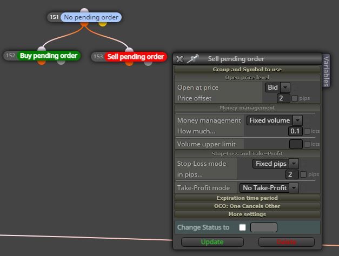Click block number 152 label
This screenshot has width=339, height=256.
point(11,56)
